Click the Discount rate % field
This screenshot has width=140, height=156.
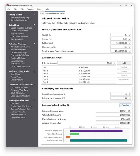pyautogui.click(x=119, y=47)
